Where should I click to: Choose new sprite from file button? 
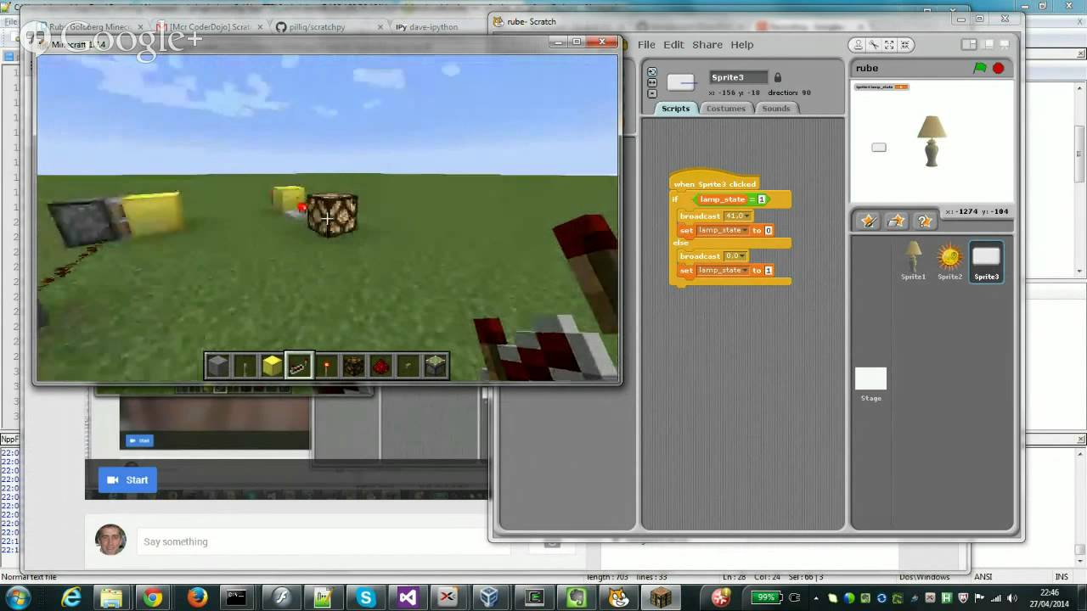pos(896,221)
